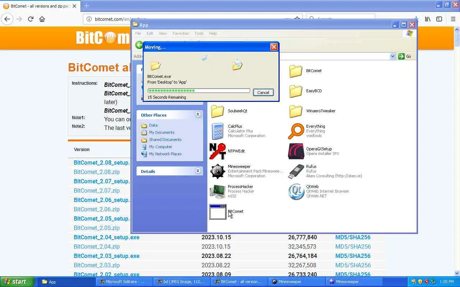Download BitComet_2.04.zip link
The height and width of the screenshot is (287, 460).
[x=97, y=246]
